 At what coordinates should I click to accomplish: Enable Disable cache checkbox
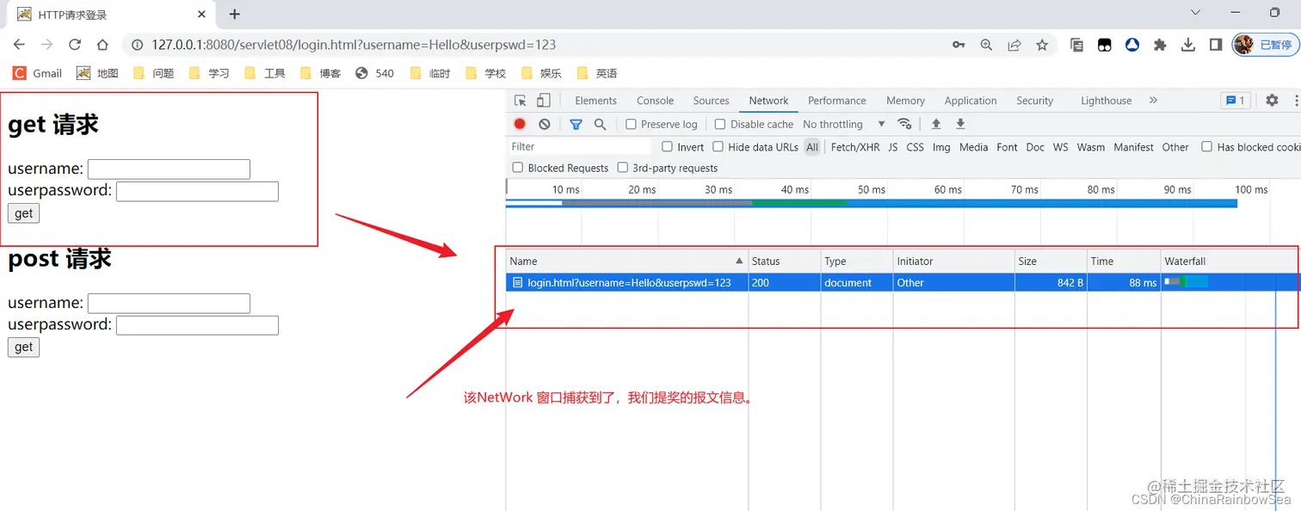[720, 124]
